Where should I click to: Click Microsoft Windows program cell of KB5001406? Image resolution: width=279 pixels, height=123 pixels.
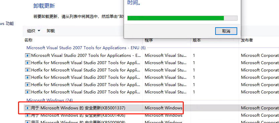coord(163,115)
